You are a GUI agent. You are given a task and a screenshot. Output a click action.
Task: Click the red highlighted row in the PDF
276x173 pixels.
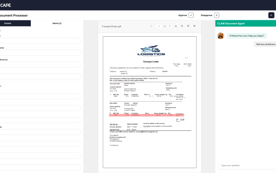coord(146,115)
